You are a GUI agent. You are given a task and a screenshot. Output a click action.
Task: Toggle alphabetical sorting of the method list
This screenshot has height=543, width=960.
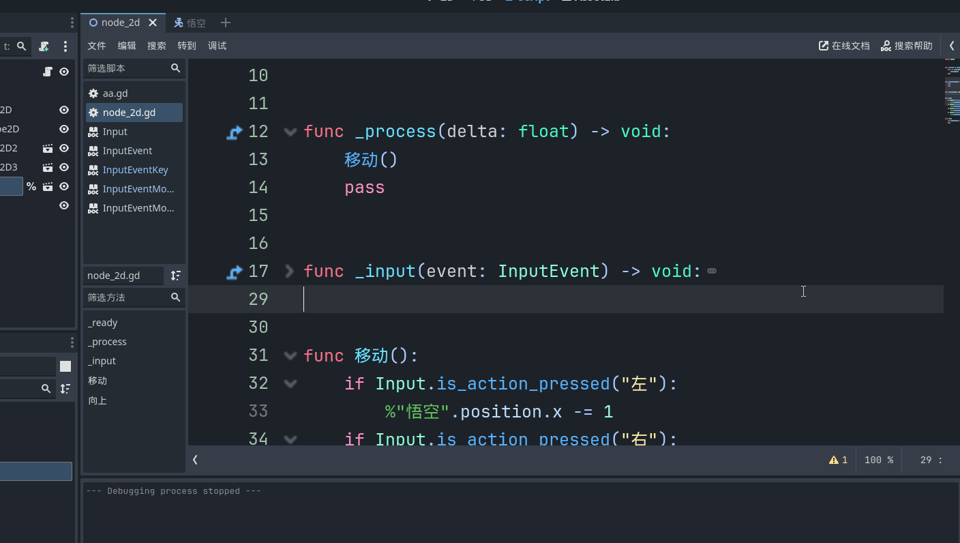[175, 276]
